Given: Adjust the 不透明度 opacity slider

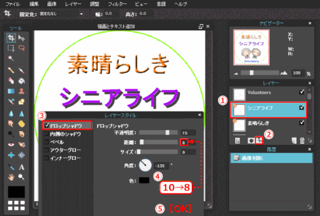Looking at the screenshot, I should click(159, 133).
